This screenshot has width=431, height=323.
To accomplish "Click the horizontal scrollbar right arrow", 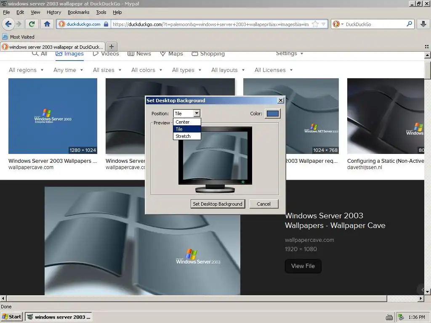I will pos(421,298).
